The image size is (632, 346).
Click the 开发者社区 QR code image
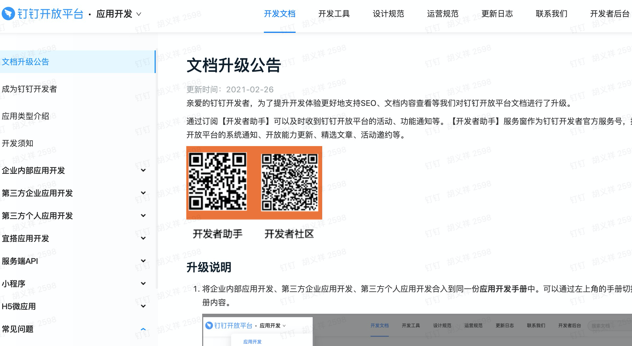tap(289, 182)
